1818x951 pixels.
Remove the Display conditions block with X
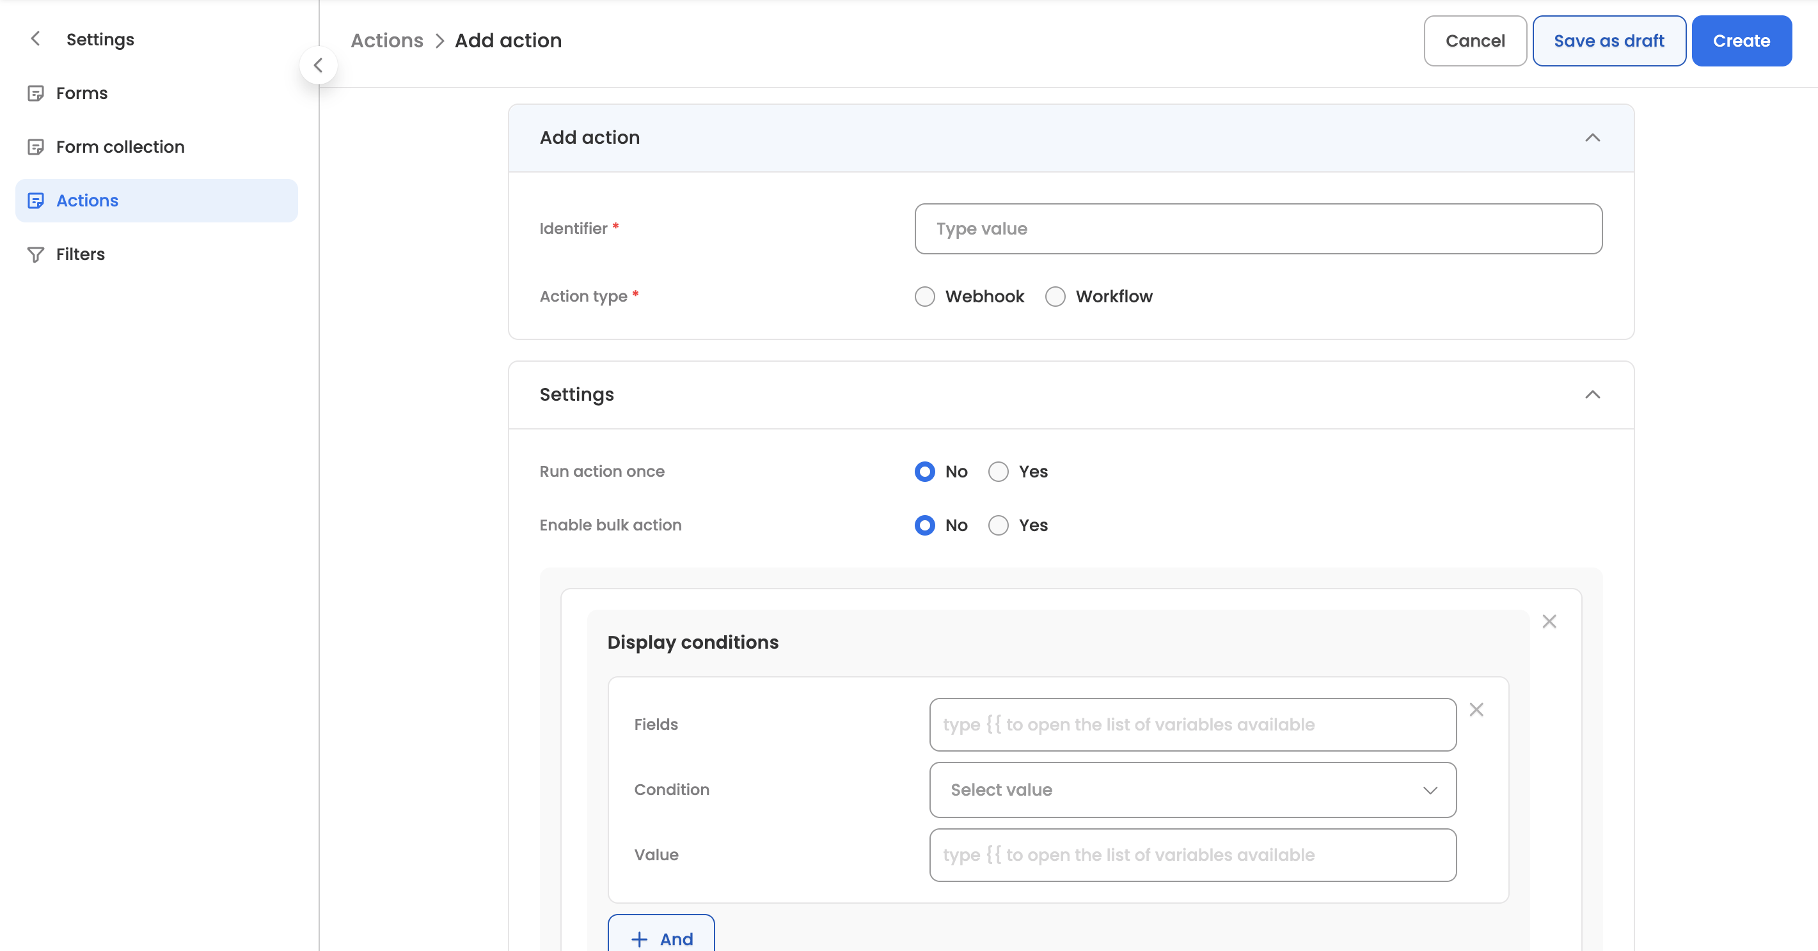pos(1549,621)
